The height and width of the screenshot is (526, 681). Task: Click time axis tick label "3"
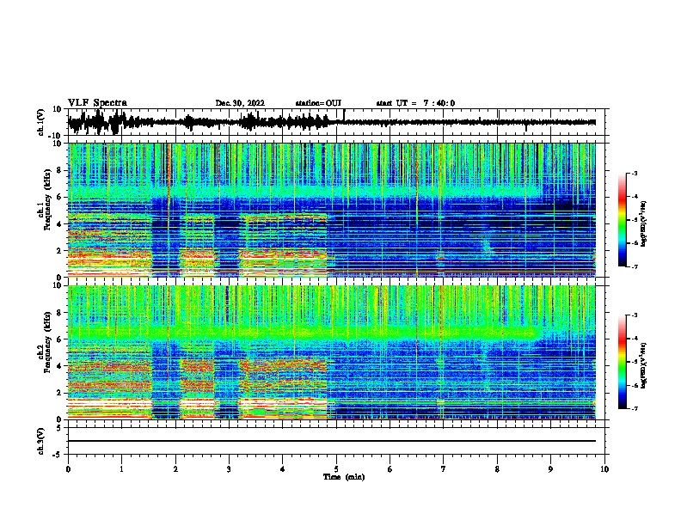(229, 469)
